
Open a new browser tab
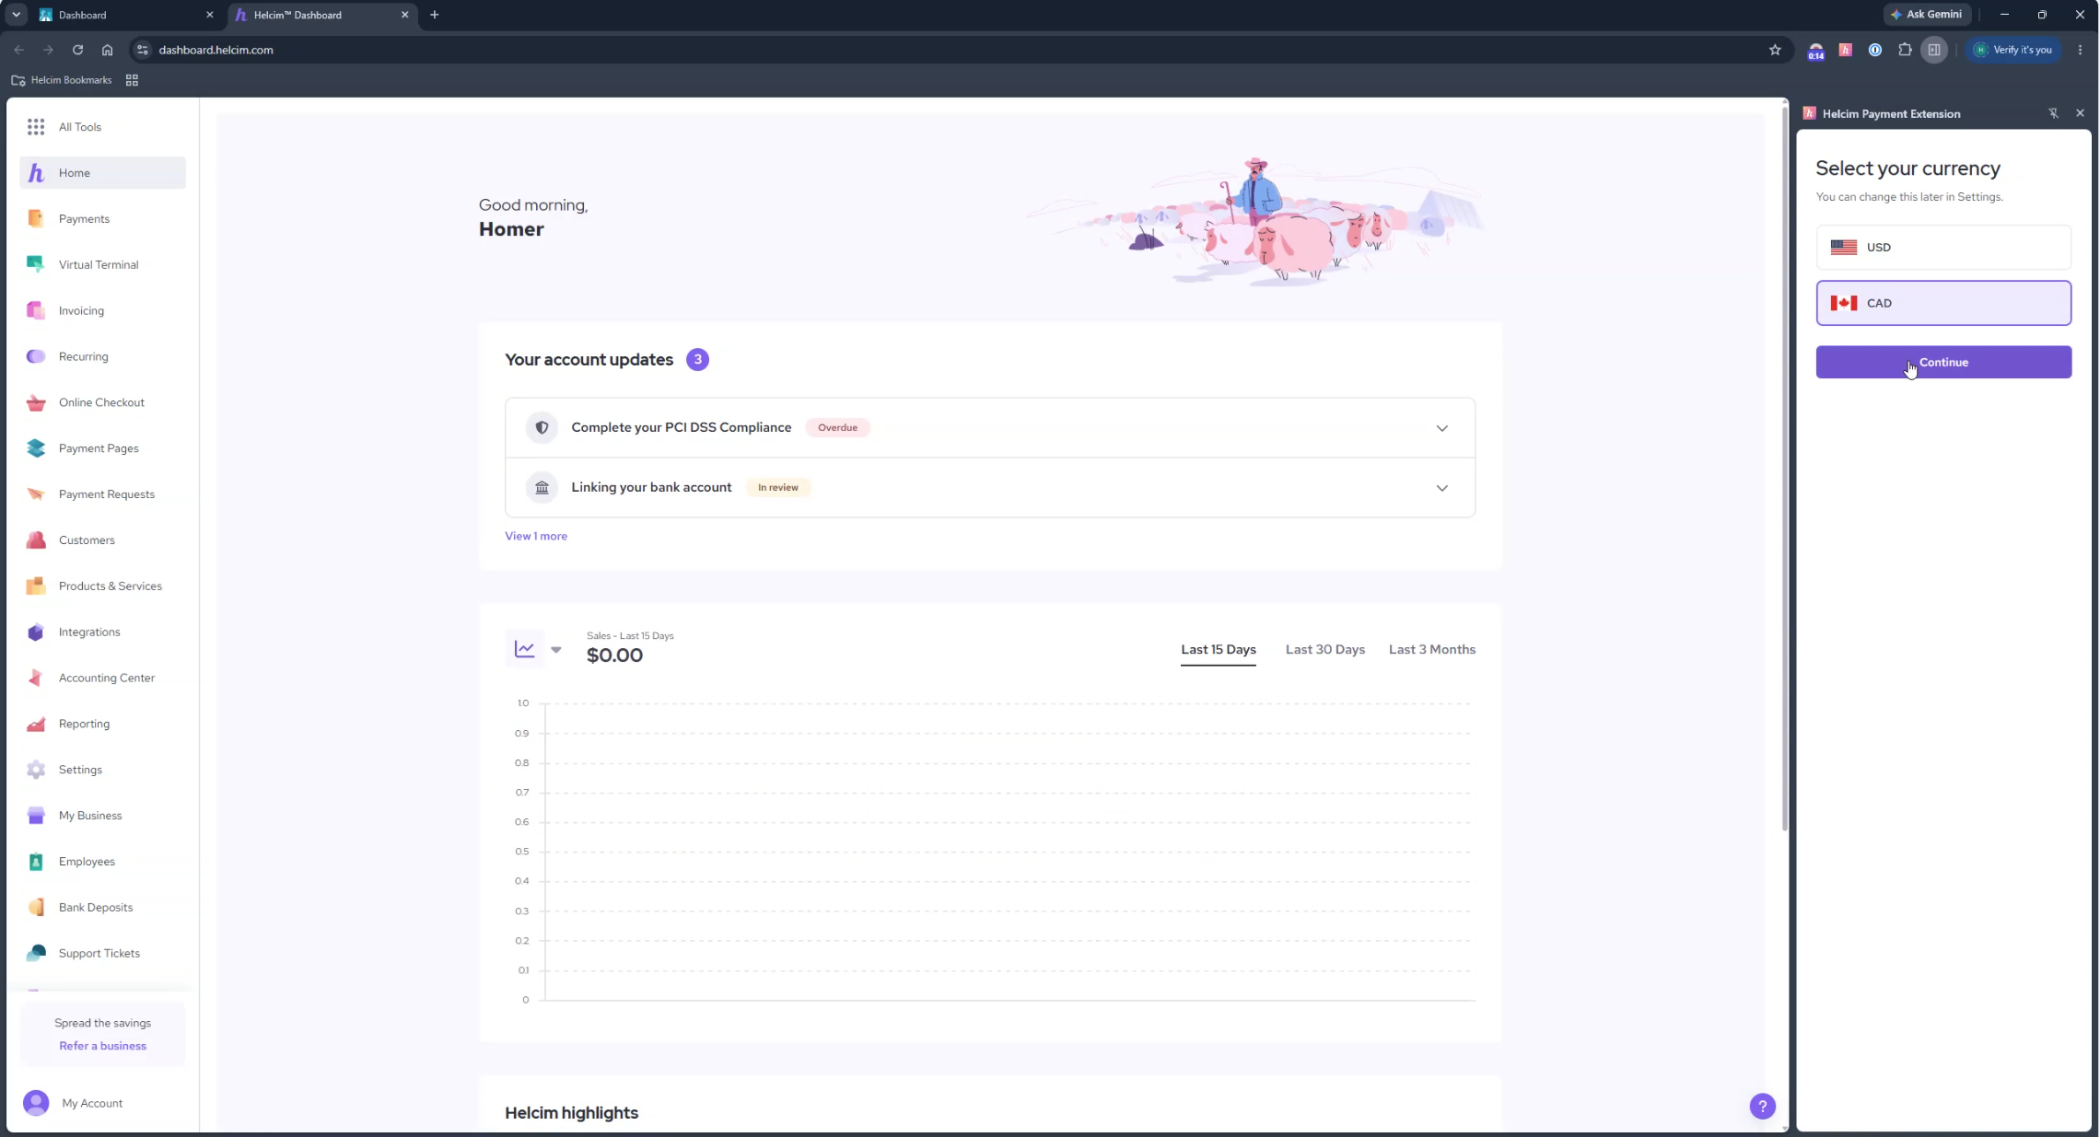pyautogui.click(x=435, y=15)
